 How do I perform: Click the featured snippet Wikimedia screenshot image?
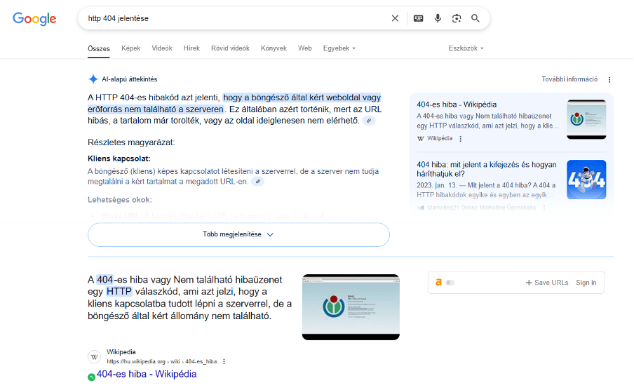click(x=351, y=307)
